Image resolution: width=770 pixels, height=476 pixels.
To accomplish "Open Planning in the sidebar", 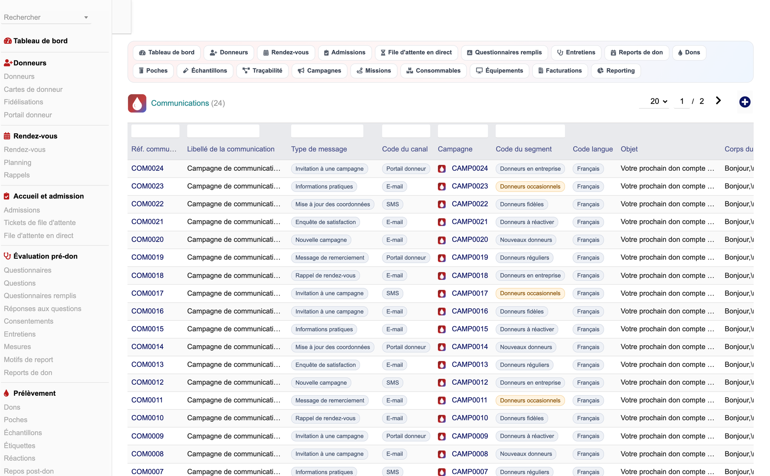I will tap(17, 162).
